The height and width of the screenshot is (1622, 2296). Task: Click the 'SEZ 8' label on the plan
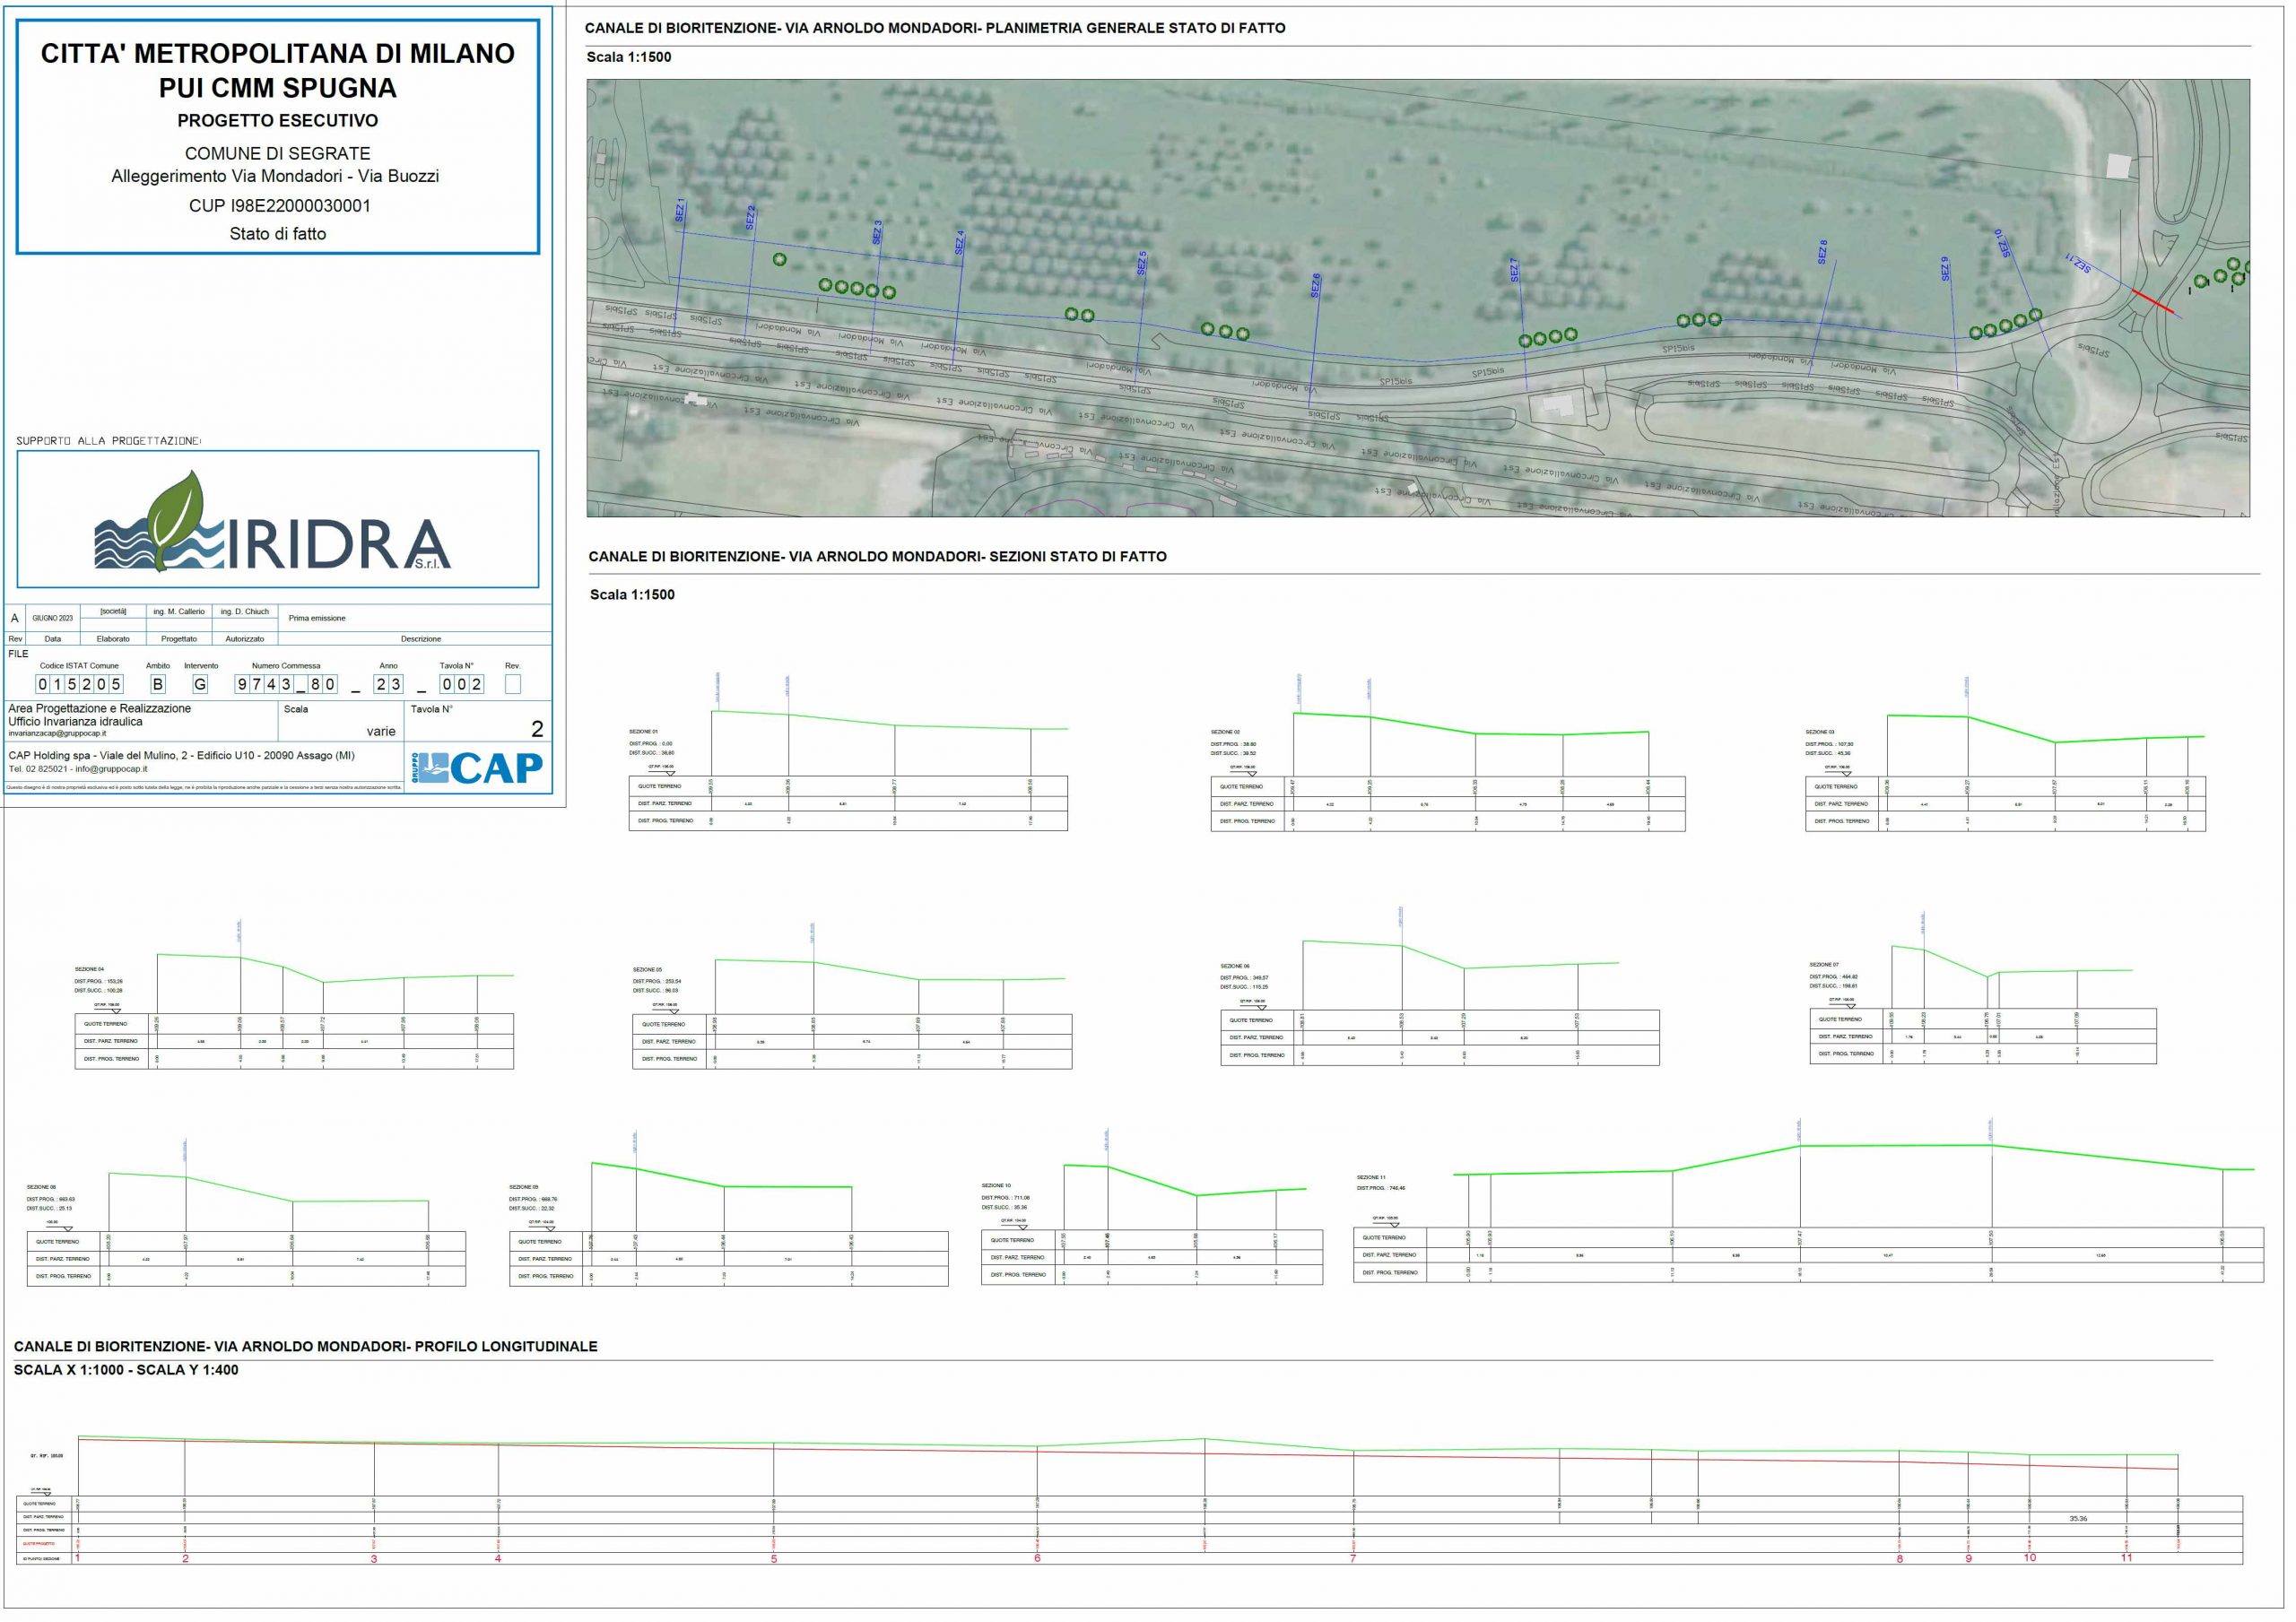tap(1823, 252)
